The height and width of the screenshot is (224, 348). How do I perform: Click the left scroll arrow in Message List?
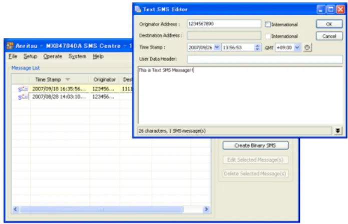coord(16,209)
